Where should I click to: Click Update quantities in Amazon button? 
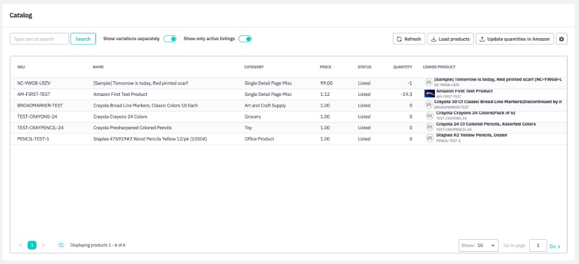click(x=515, y=39)
